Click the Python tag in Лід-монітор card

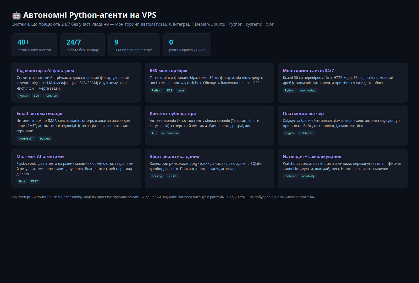tap(23, 96)
